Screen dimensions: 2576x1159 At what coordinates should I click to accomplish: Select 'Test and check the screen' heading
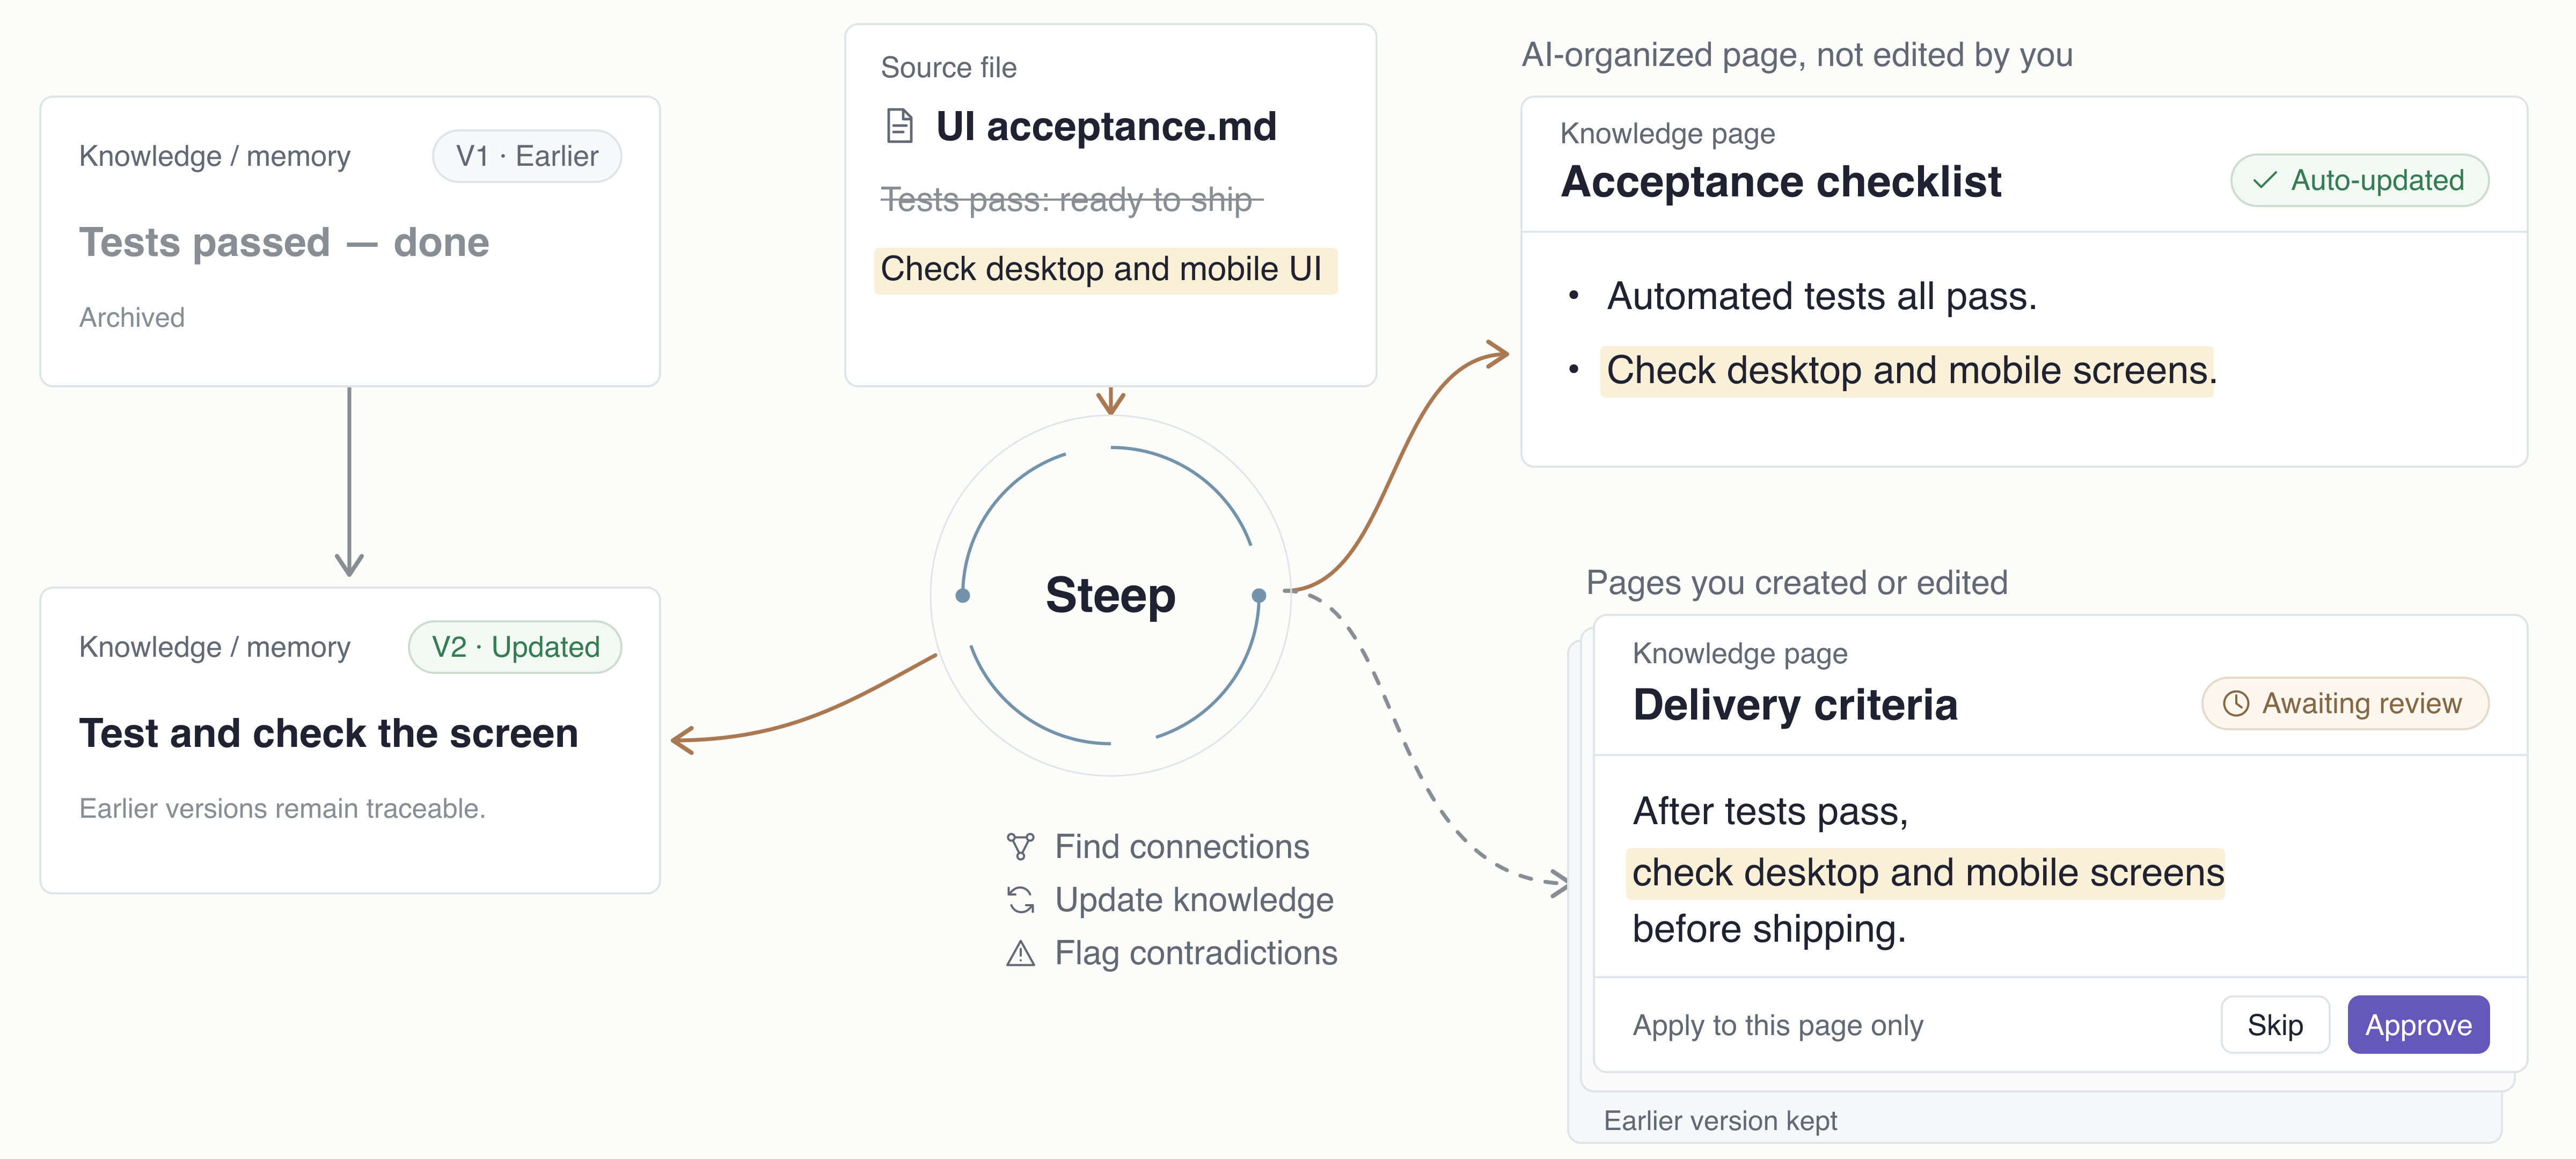[x=328, y=734]
